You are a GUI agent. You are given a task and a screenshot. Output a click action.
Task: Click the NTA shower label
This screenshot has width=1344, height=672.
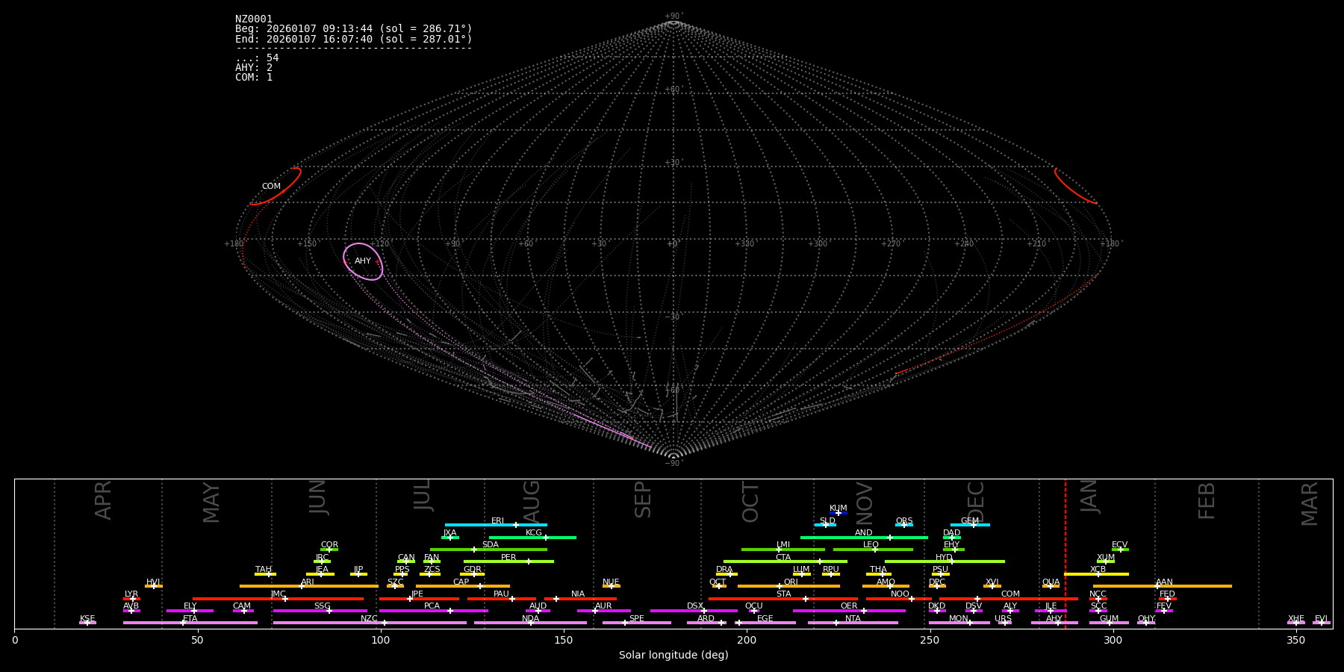coord(853,619)
